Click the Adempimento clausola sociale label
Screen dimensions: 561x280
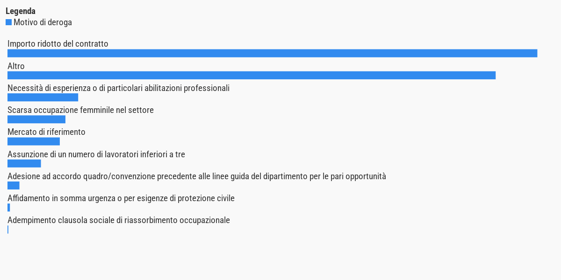tap(119, 220)
